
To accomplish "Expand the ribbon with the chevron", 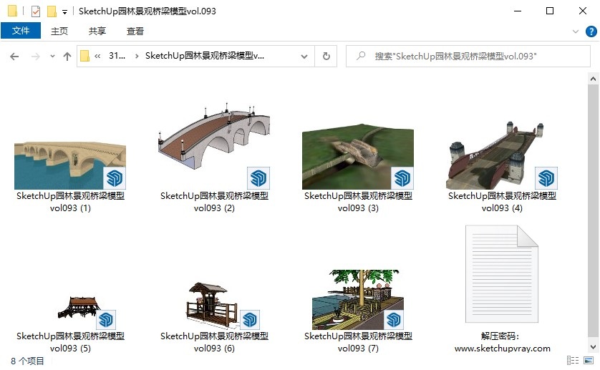I will coord(575,31).
